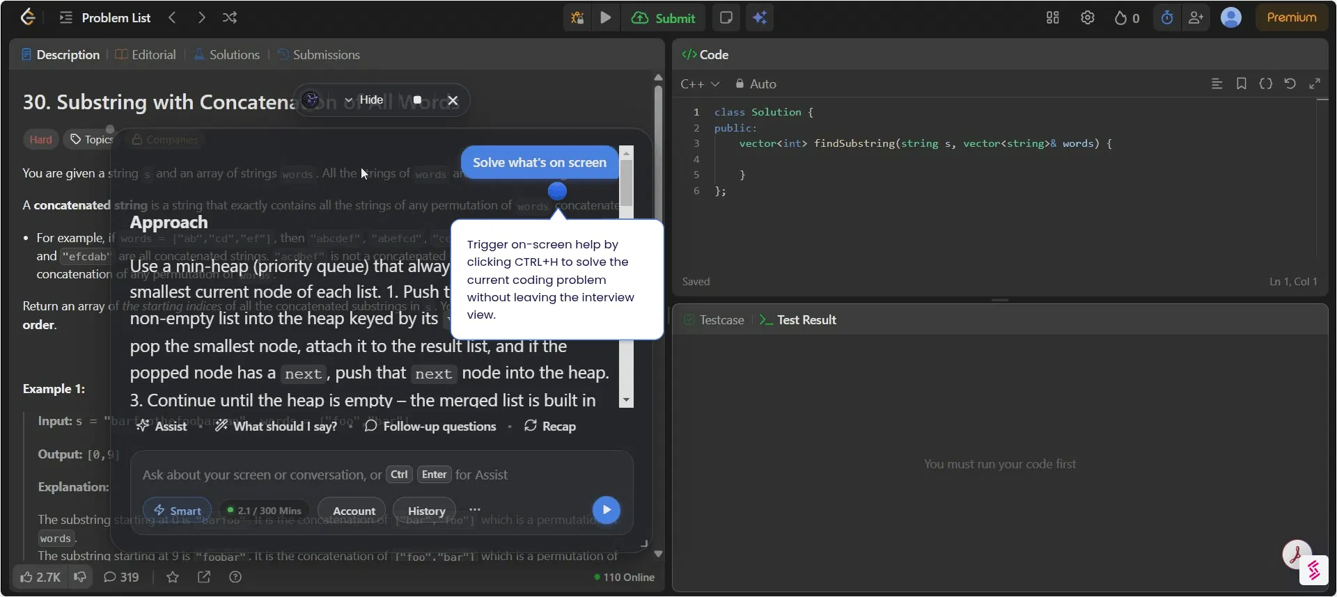Click the curly braces icon in the editor toolbar
This screenshot has width=1337, height=597.
tap(1265, 83)
